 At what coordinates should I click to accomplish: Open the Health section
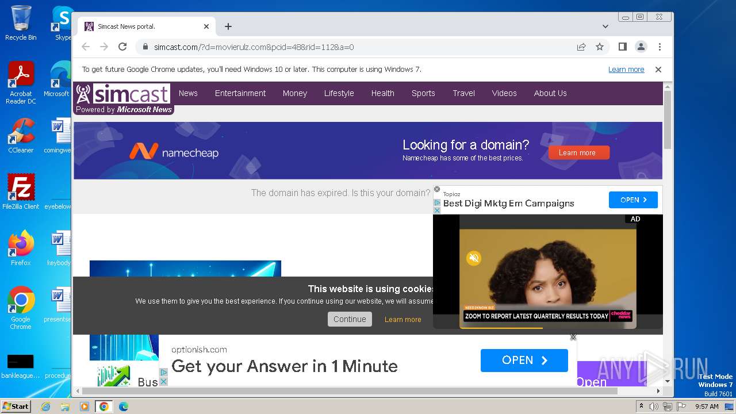[x=382, y=93]
